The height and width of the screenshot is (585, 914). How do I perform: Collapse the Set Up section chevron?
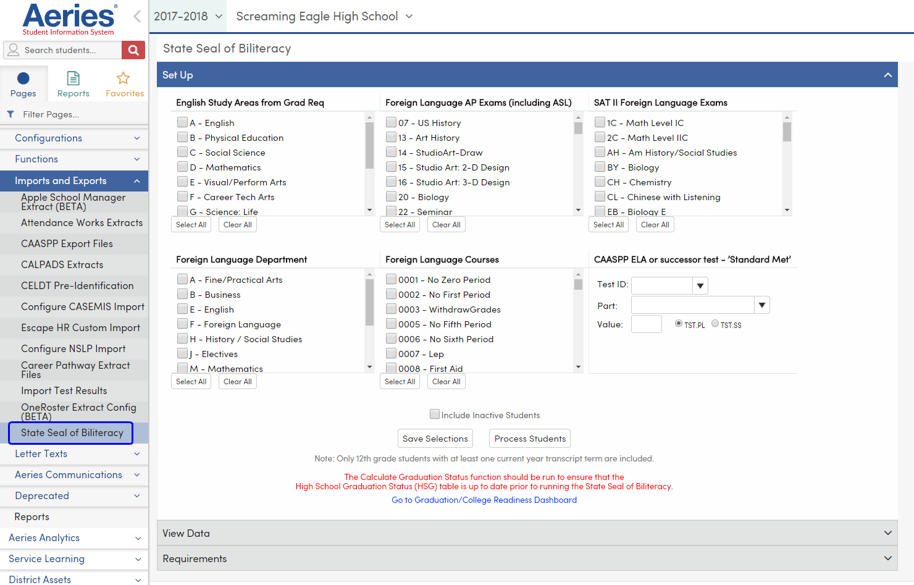(887, 74)
